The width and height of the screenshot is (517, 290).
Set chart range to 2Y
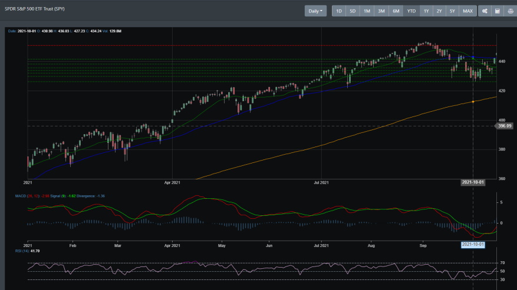pyautogui.click(x=439, y=11)
